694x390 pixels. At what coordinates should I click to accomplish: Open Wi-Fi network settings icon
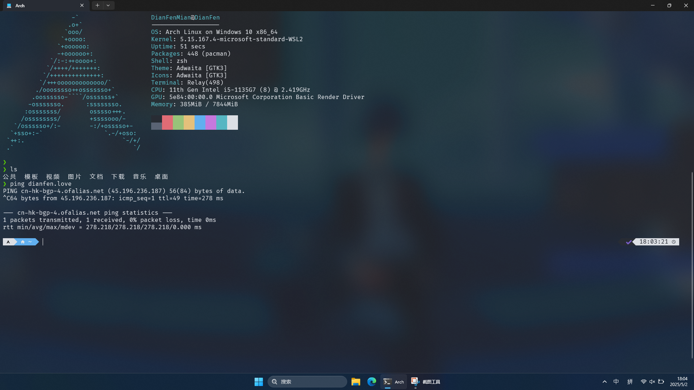point(643,382)
